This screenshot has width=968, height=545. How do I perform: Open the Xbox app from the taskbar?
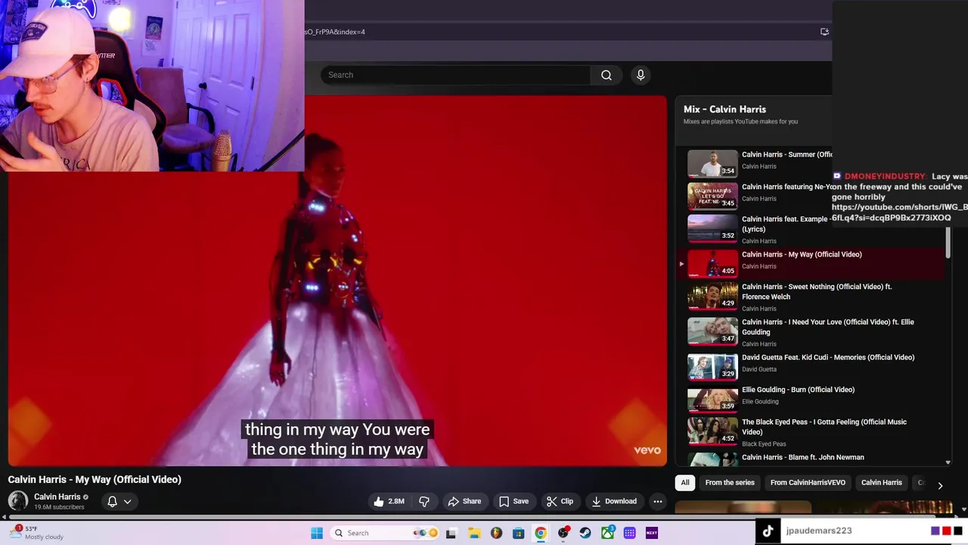607,533
